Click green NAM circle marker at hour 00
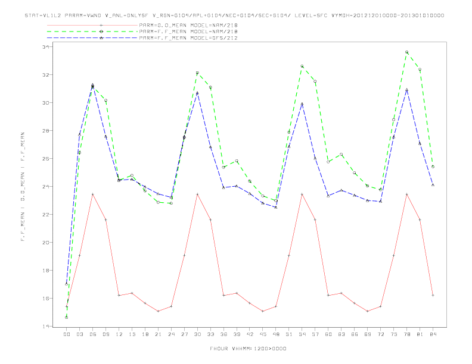Viewport: 472px width, 364px height. tap(67, 318)
